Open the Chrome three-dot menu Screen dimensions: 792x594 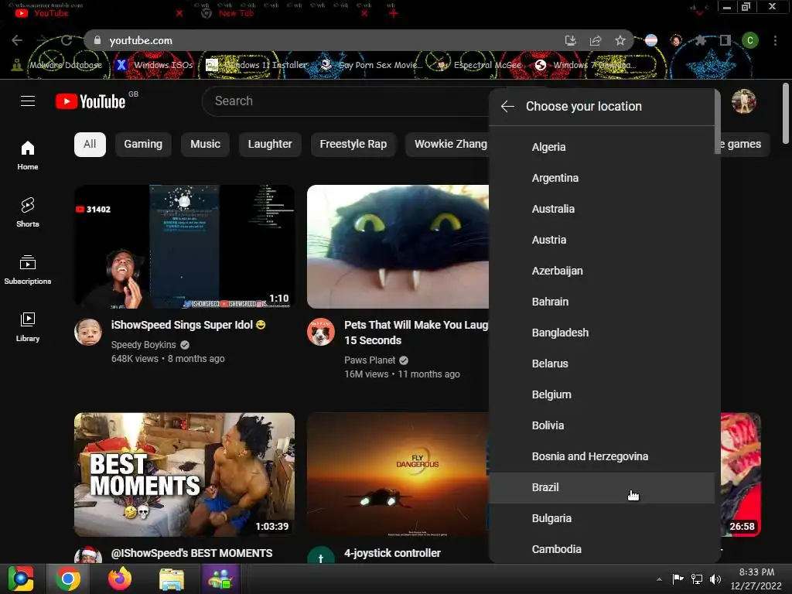pyautogui.click(x=775, y=40)
